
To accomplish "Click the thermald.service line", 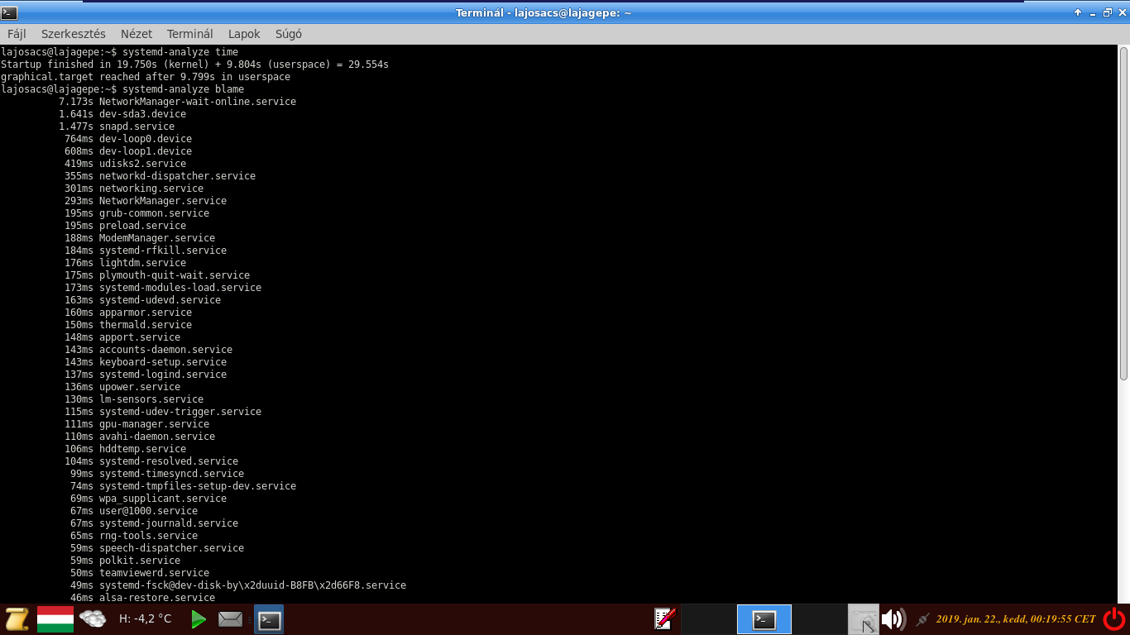I will tap(128, 325).
